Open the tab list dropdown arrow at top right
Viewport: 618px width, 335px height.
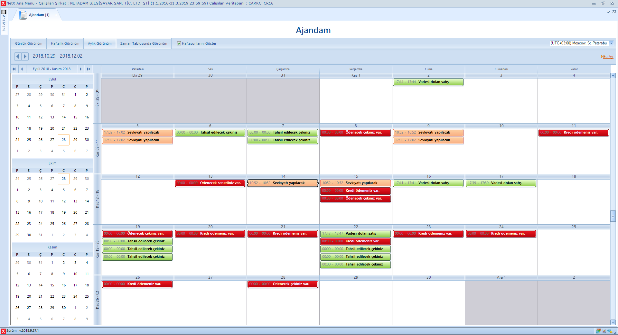coord(608,12)
